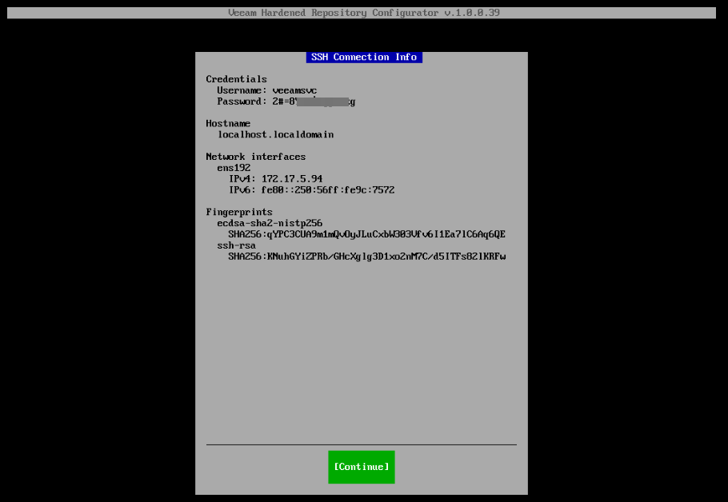Image resolution: width=728 pixels, height=502 pixels.
Task: Click the Fingerprints heading
Action: coord(239,212)
